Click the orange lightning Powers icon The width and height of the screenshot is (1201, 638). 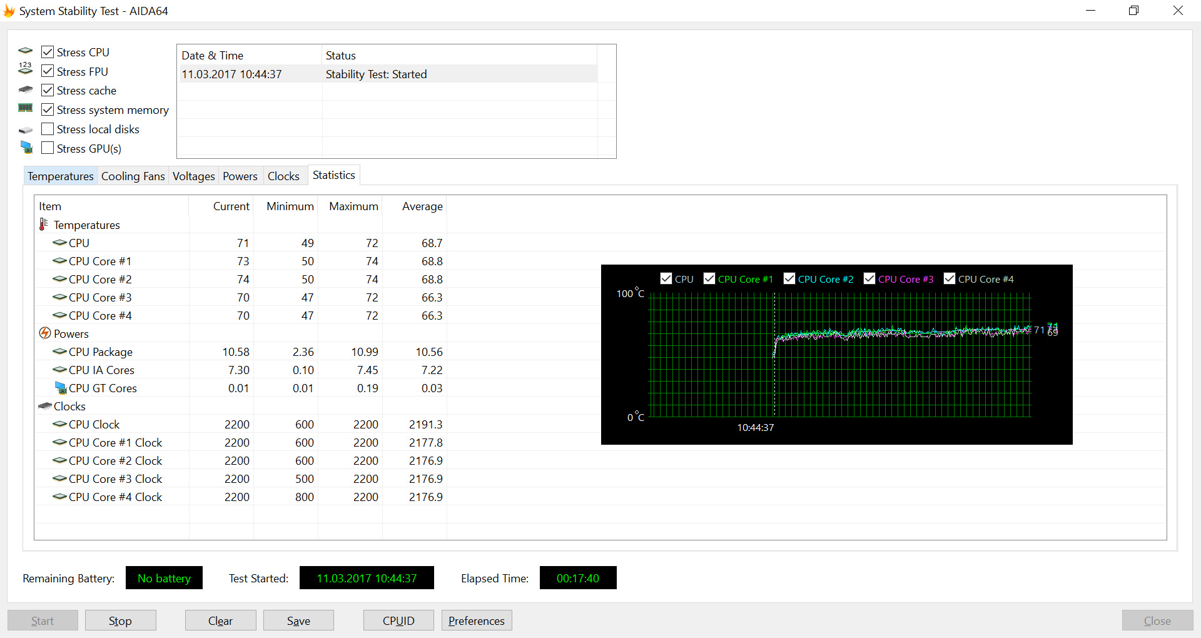[x=45, y=333]
